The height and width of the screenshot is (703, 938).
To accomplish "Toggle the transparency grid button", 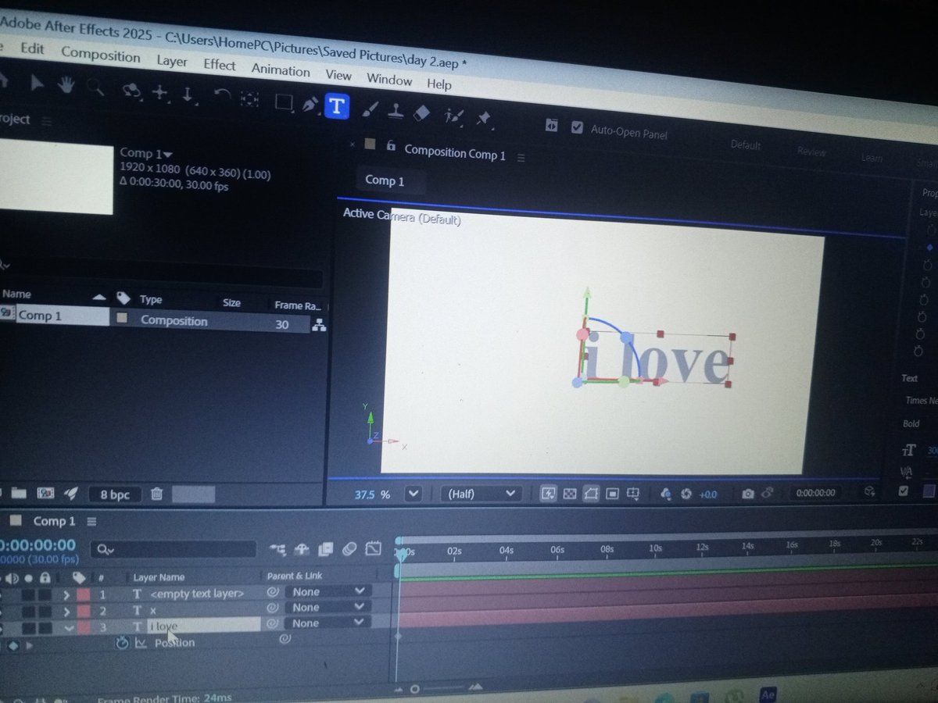I will [x=570, y=494].
